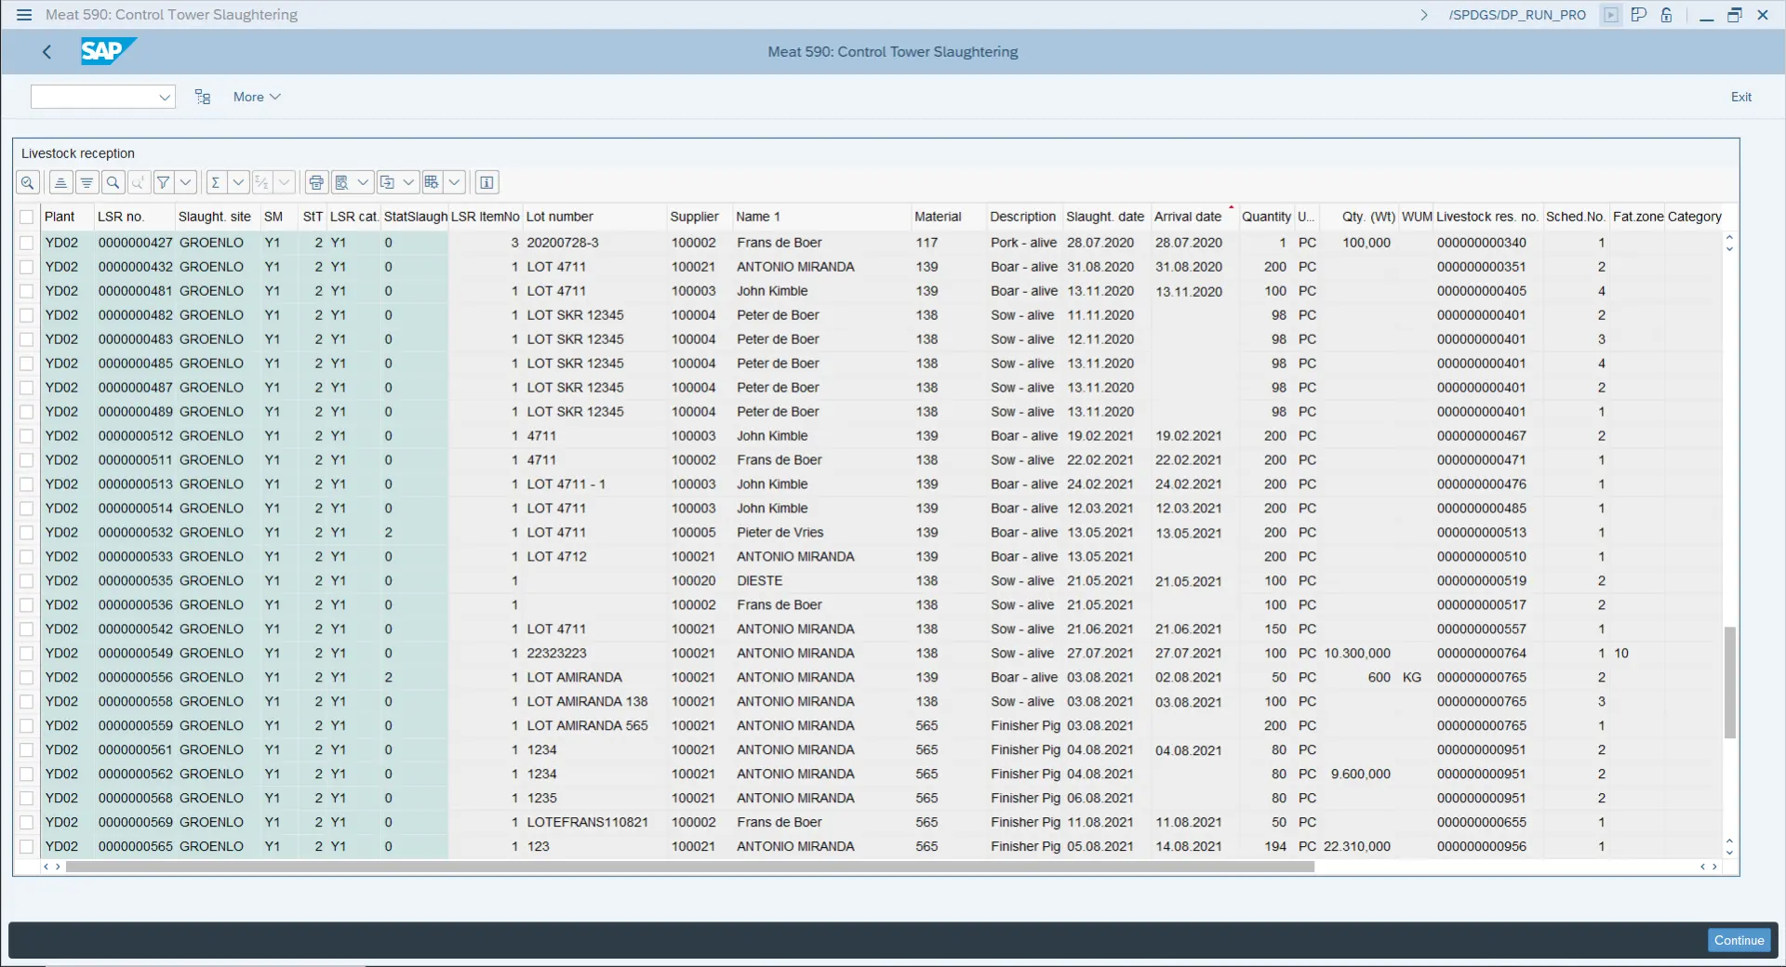This screenshot has height=967, width=1786.
Task: Mark the row for LSR no. 0000000556
Action: pos(26,678)
